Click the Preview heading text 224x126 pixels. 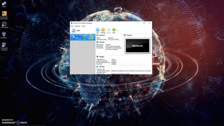pos(129,35)
